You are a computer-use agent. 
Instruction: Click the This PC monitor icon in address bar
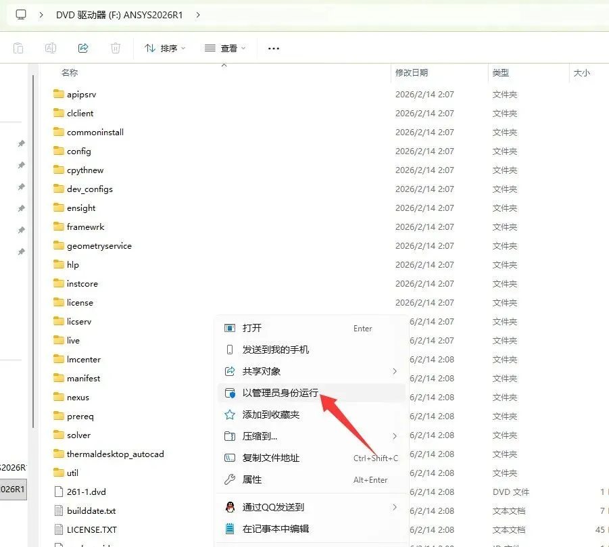coord(21,15)
